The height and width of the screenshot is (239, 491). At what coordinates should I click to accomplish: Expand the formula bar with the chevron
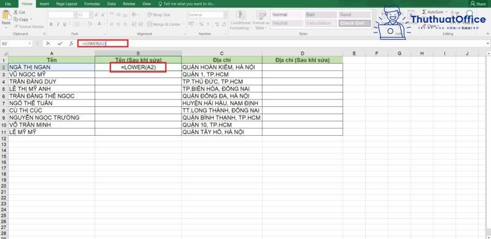[x=488, y=43]
